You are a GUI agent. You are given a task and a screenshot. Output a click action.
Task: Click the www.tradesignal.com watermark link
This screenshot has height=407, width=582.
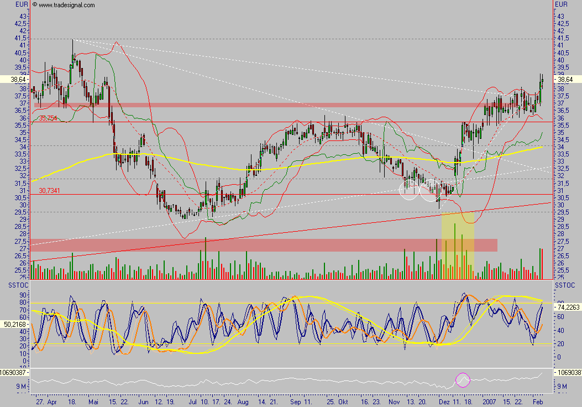tap(67, 5)
